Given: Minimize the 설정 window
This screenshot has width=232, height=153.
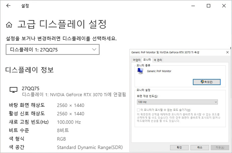Looking at the screenshot, I should pos(193,6).
